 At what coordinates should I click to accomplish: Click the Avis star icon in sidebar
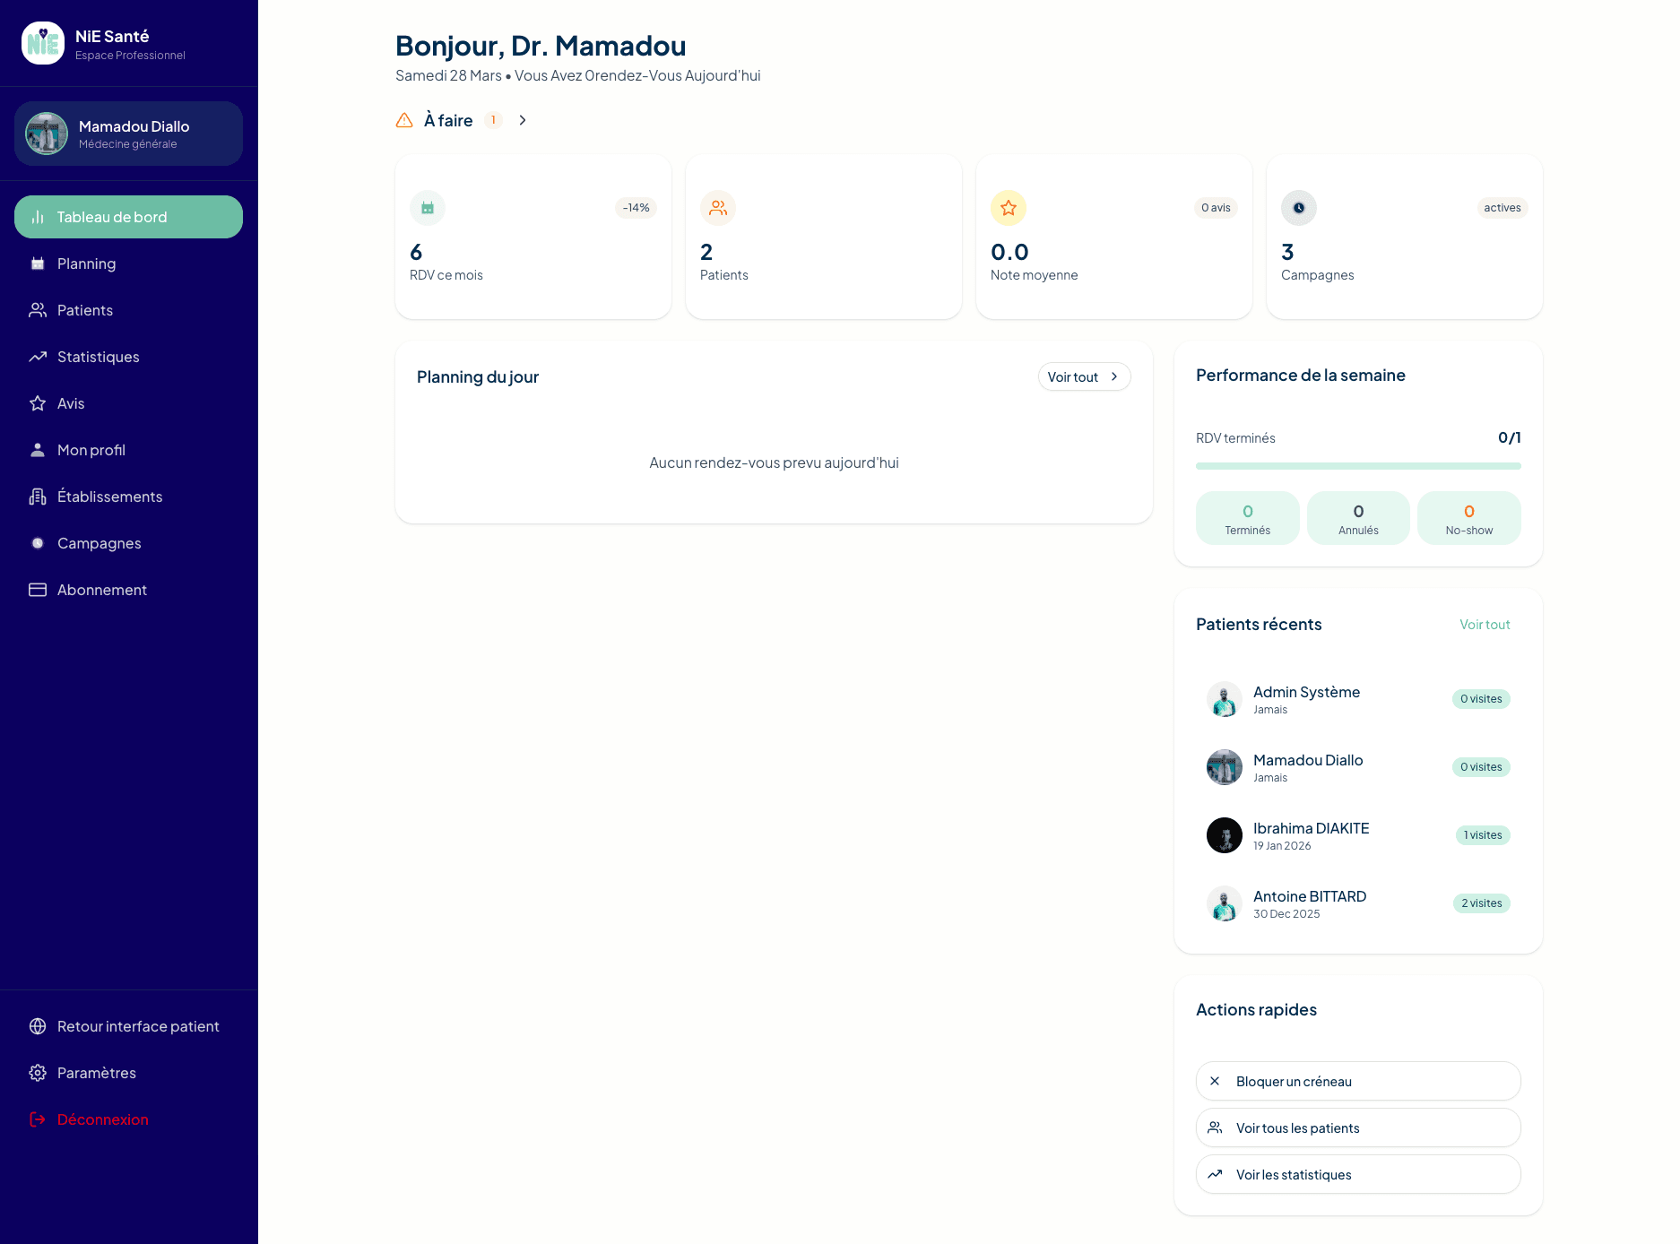click(38, 403)
